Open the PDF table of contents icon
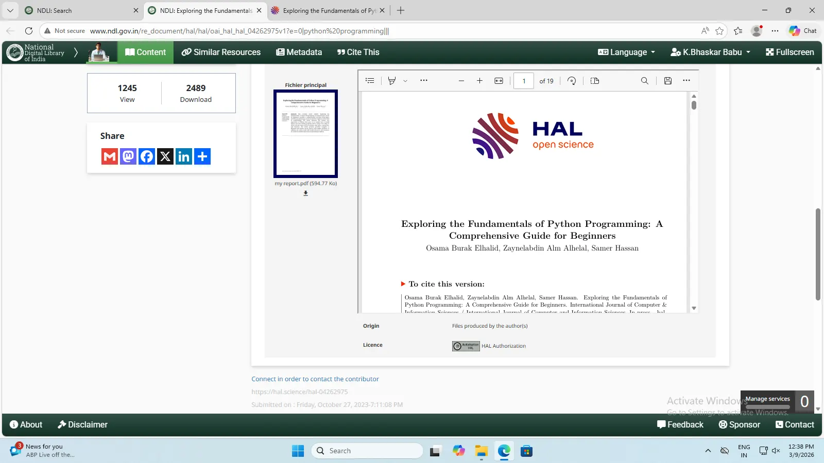Viewport: 824px width, 463px height. (x=370, y=81)
